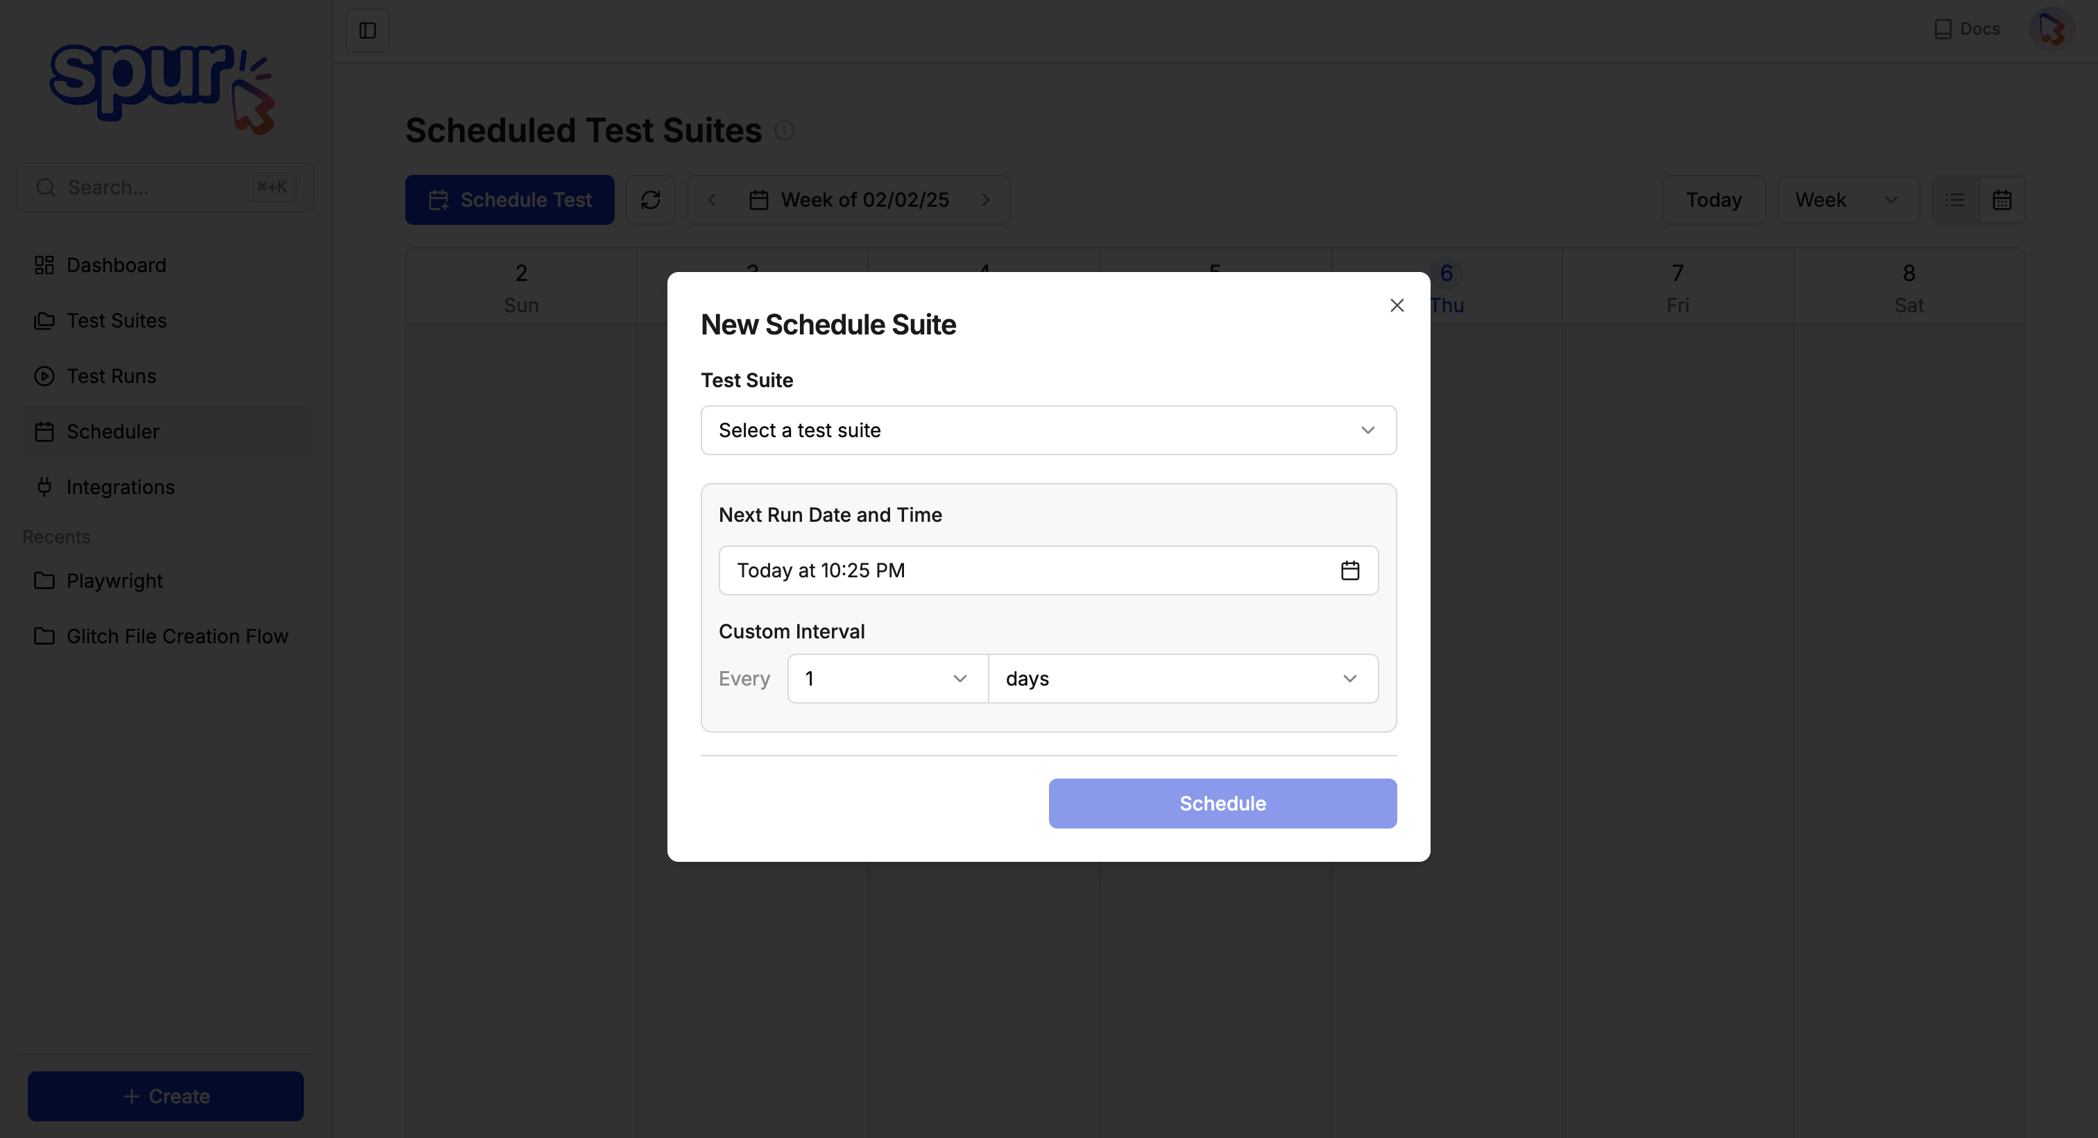The width and height of the screenshot is (2098, 1138).
Task: Open the days unit dropdown
Action: click(x=1183, y=679)
